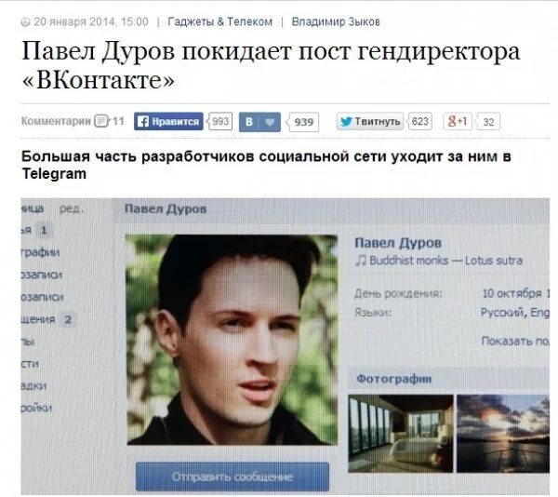Click the music note status icon

click(361, 261)
